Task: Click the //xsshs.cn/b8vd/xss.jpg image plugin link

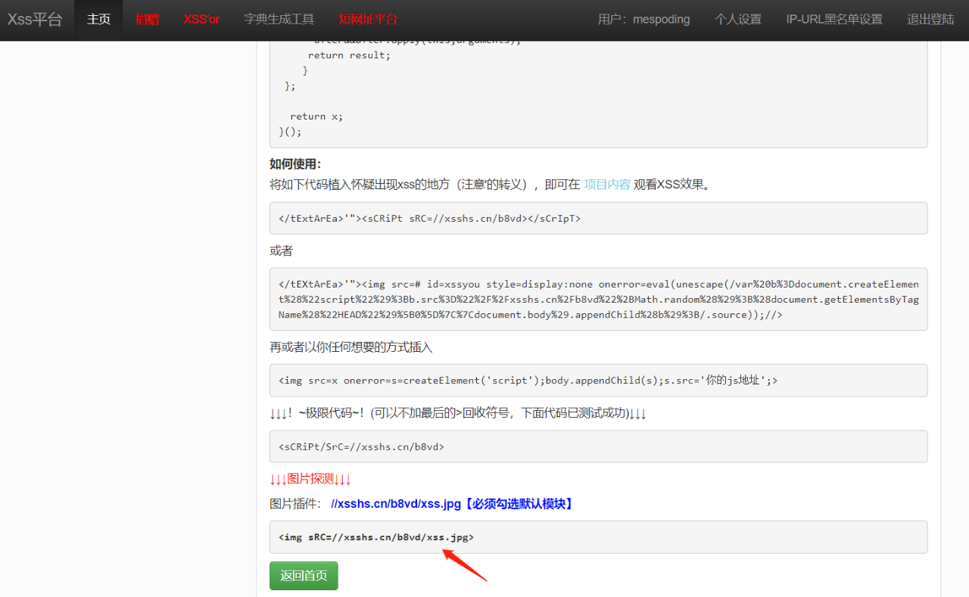Action: tap(396, 504)
